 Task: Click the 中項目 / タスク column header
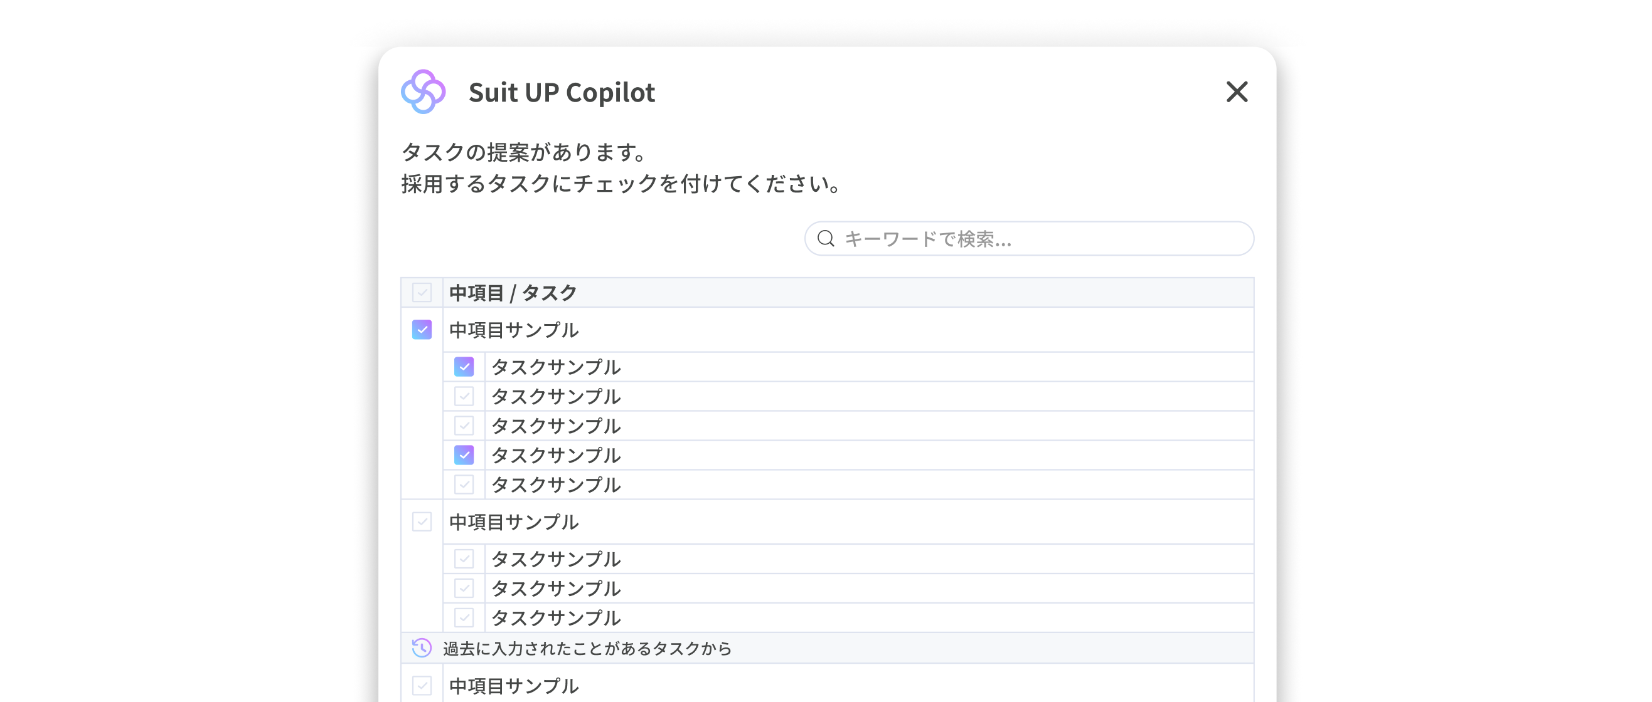pyautogui.click(x=513, y=293)
